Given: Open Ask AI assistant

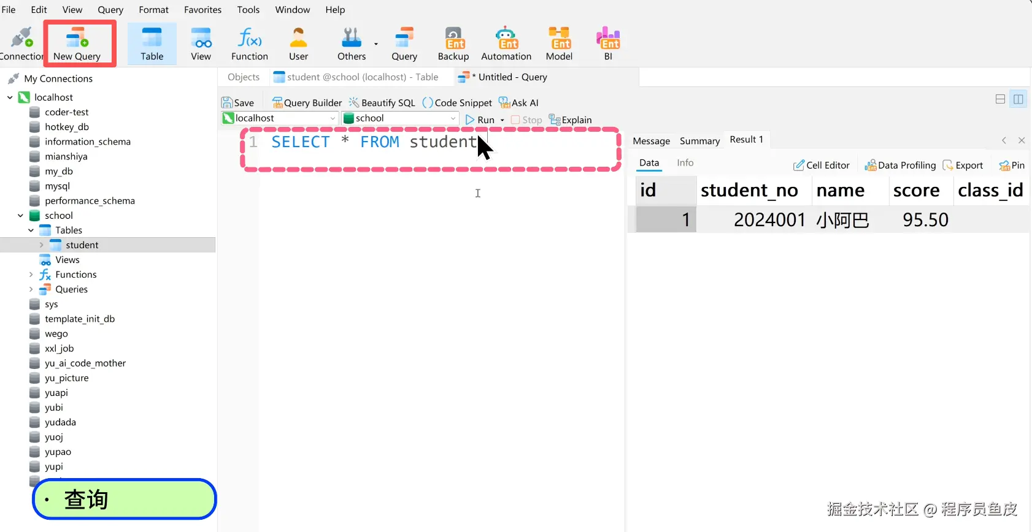Looking at the screenshot, I should pyautogui.click(x=519, y=103).
